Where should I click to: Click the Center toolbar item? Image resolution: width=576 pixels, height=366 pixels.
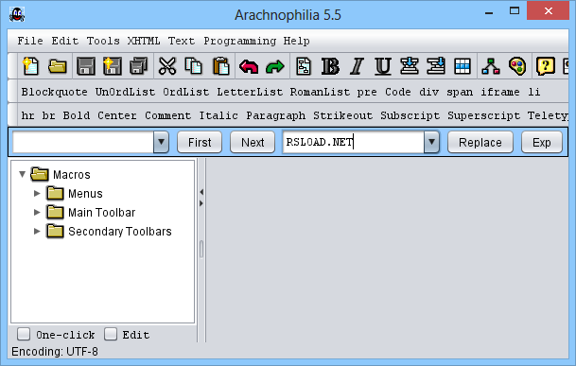[x=117, y=115]
